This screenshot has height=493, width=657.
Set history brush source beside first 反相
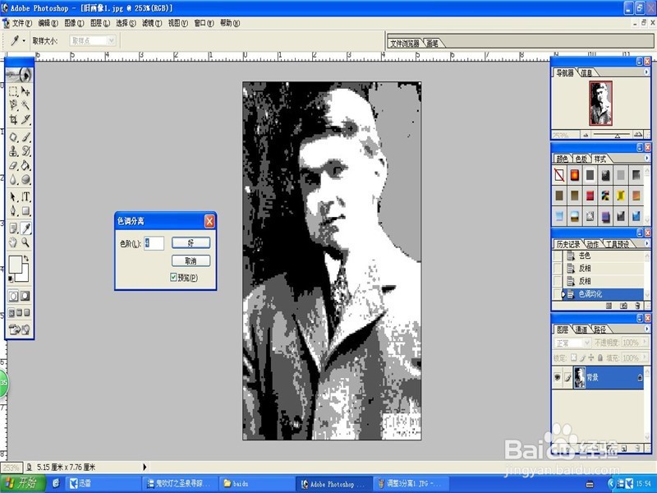pos(558,268)
